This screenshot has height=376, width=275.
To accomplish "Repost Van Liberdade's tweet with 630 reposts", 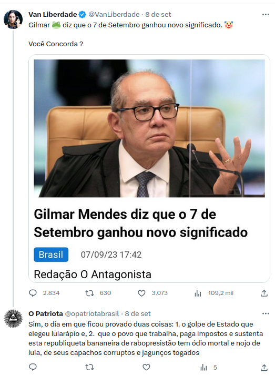I will [90, 293].
